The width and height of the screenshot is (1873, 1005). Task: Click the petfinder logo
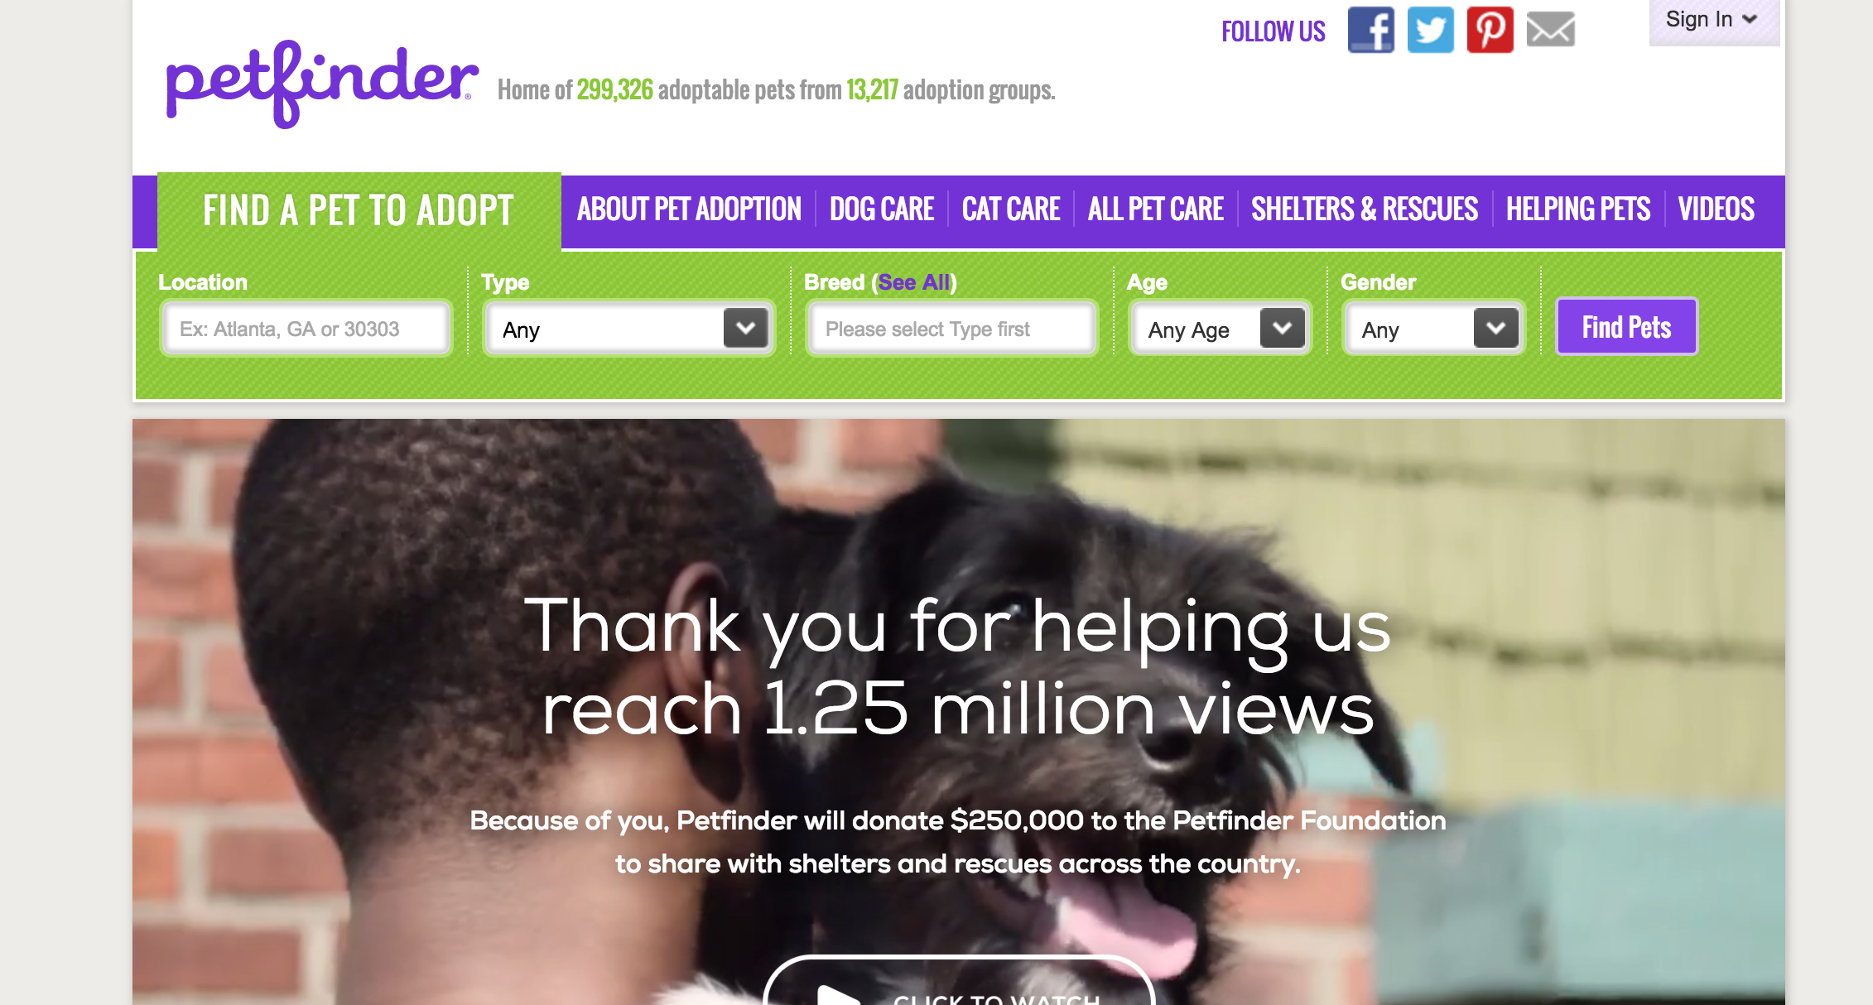(322, 84)
